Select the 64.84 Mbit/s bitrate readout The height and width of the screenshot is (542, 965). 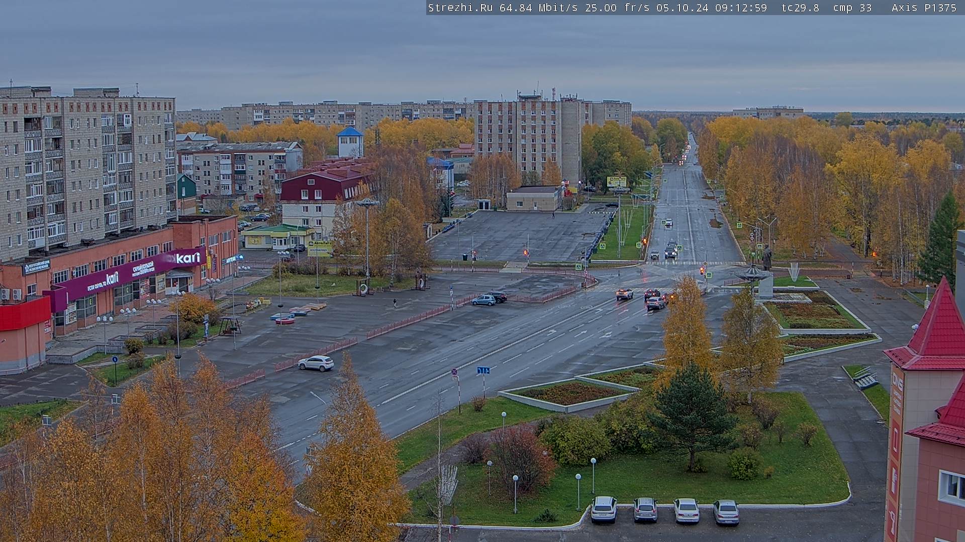click(x=538, y=8)
